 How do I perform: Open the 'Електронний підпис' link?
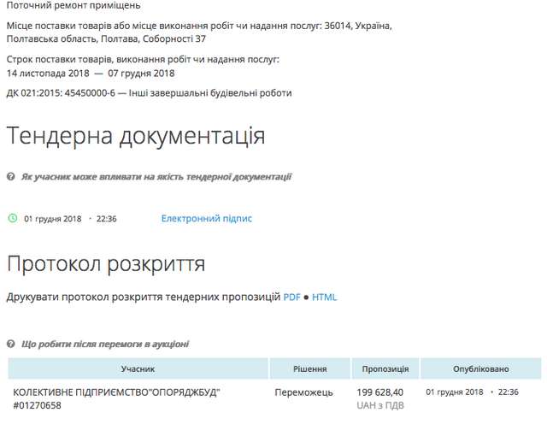pos(207,219)
